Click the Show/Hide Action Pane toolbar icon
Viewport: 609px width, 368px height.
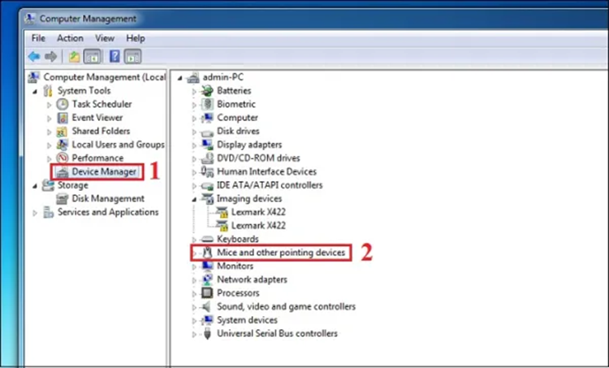(133, 56)
